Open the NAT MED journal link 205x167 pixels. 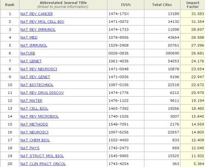tap(29, 38)
